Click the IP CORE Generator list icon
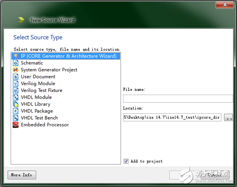Screen dimensions: 237x187 coord(16,56)
